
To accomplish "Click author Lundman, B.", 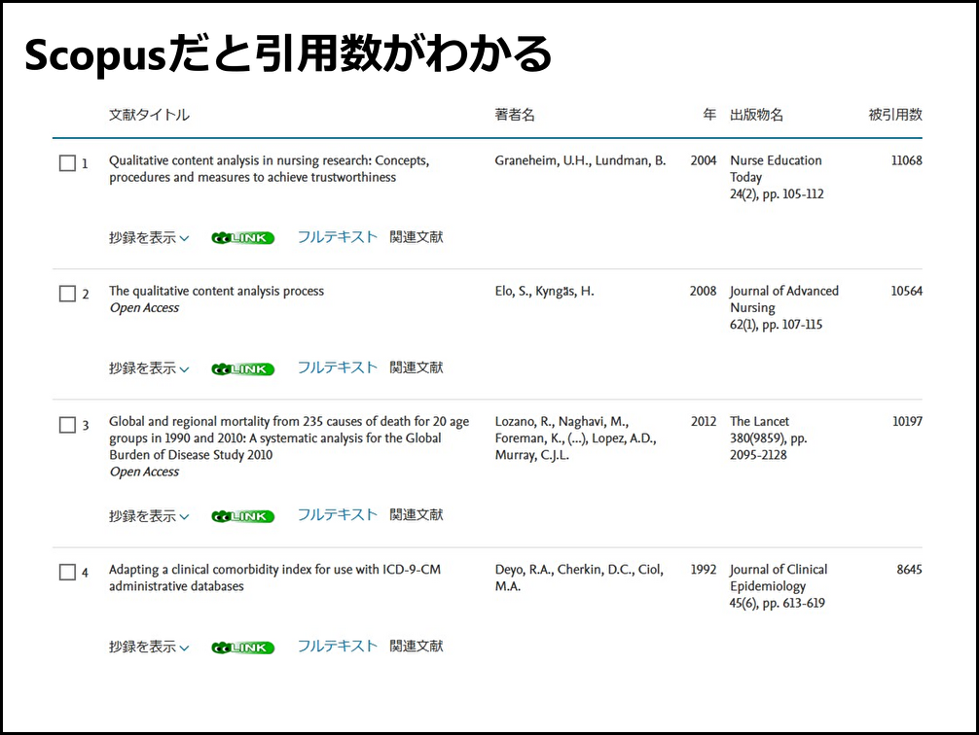I will (631, 160).
